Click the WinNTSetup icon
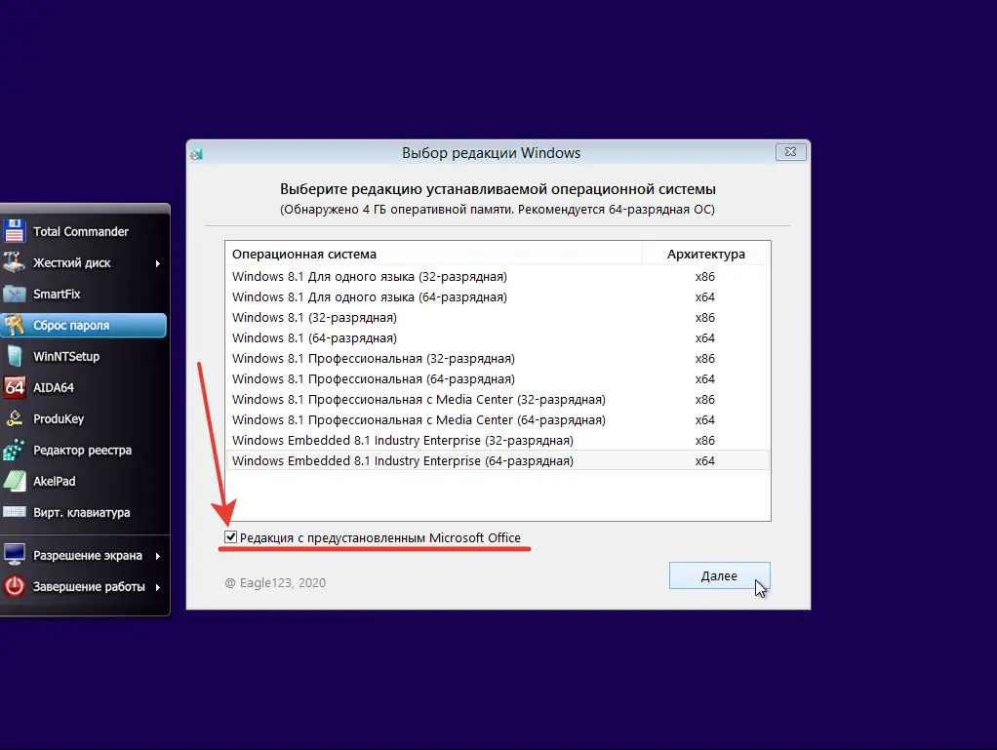Image resolution: width=997 pixels, height=750 pixels. (14, 356)
